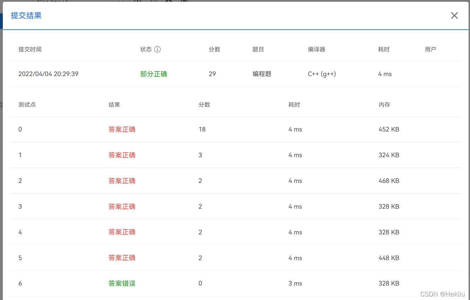Click the 448 KB memory value
Screen dimensions: 470x300
pyautogui.click(x=389, y=258)
